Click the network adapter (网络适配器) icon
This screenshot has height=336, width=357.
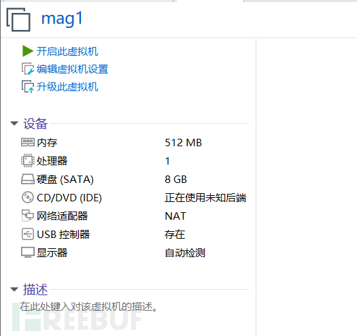point(28,216)
